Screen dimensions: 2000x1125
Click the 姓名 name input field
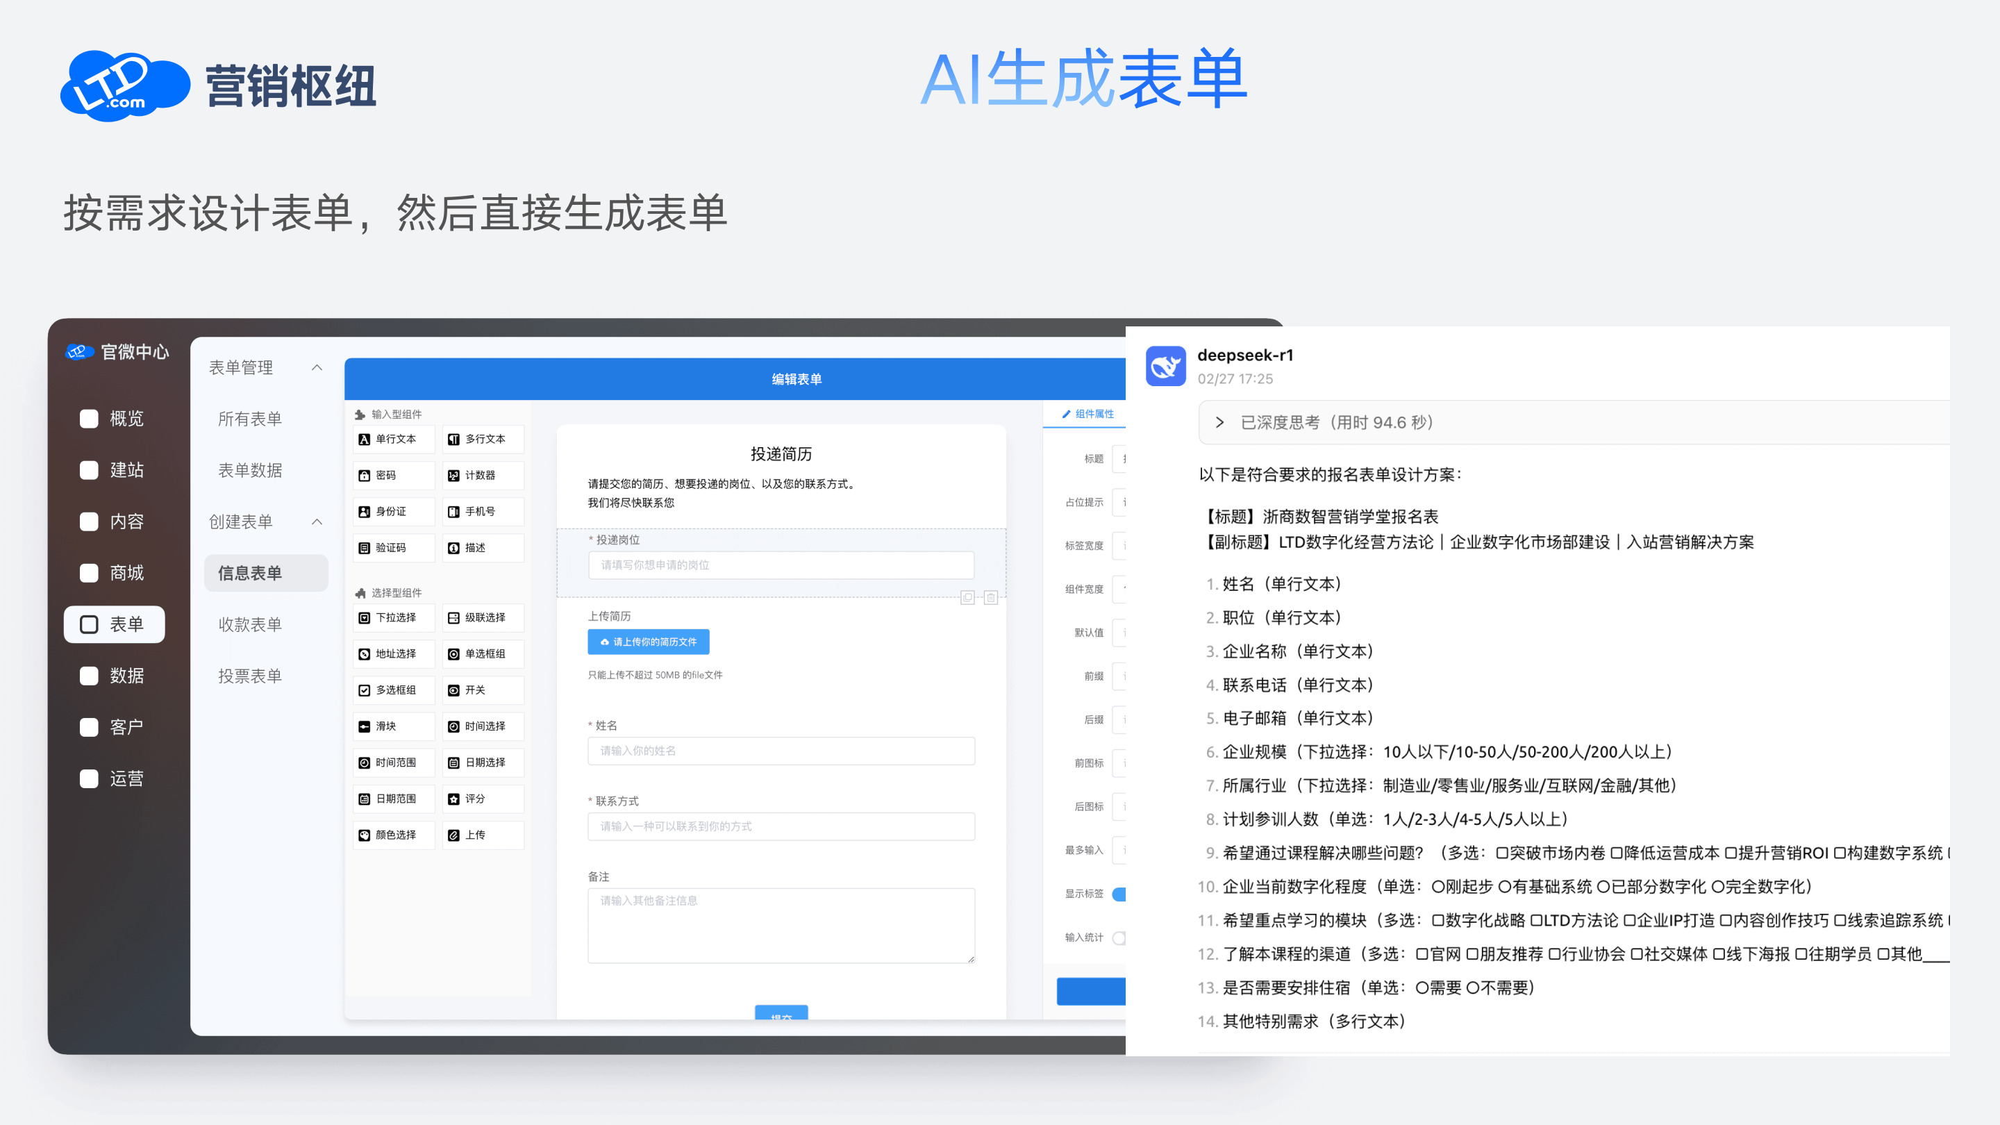pyautogui.click(x=781, y=751)
